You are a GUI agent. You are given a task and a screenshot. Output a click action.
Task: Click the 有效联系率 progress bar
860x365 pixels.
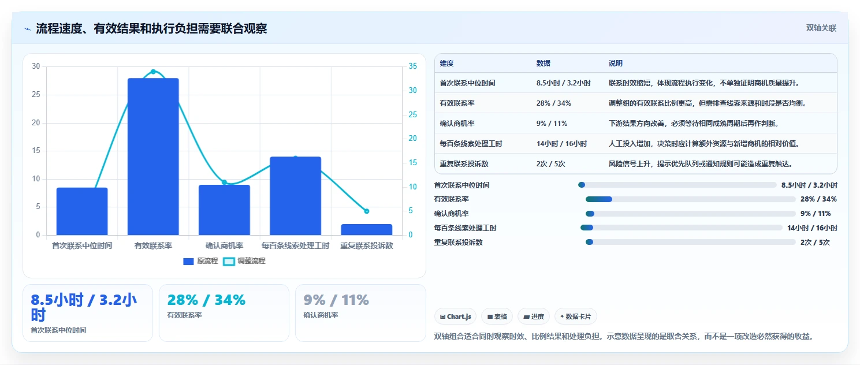[x=691, y=199]
